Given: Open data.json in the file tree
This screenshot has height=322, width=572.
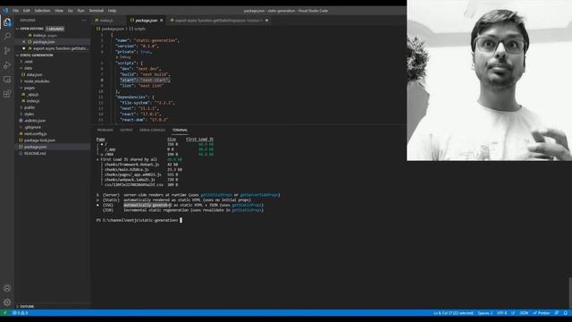Looking at the screenshot, I should 34,75.
